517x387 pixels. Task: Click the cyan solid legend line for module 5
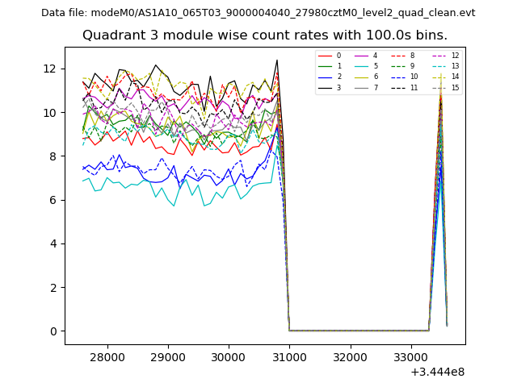[x=363, y=66]
